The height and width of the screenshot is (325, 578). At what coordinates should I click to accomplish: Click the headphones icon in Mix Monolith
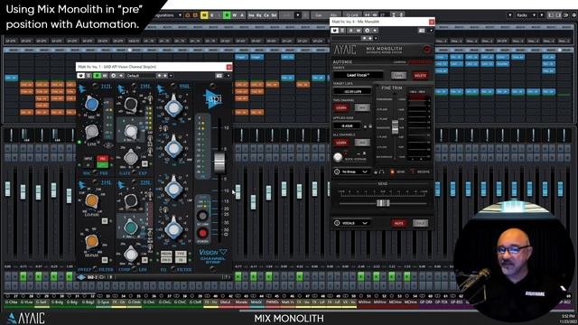382,172
